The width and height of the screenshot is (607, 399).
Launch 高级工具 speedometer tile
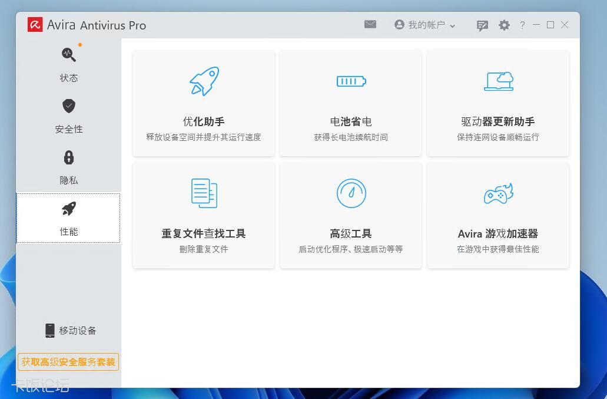(x=350, y=215)
